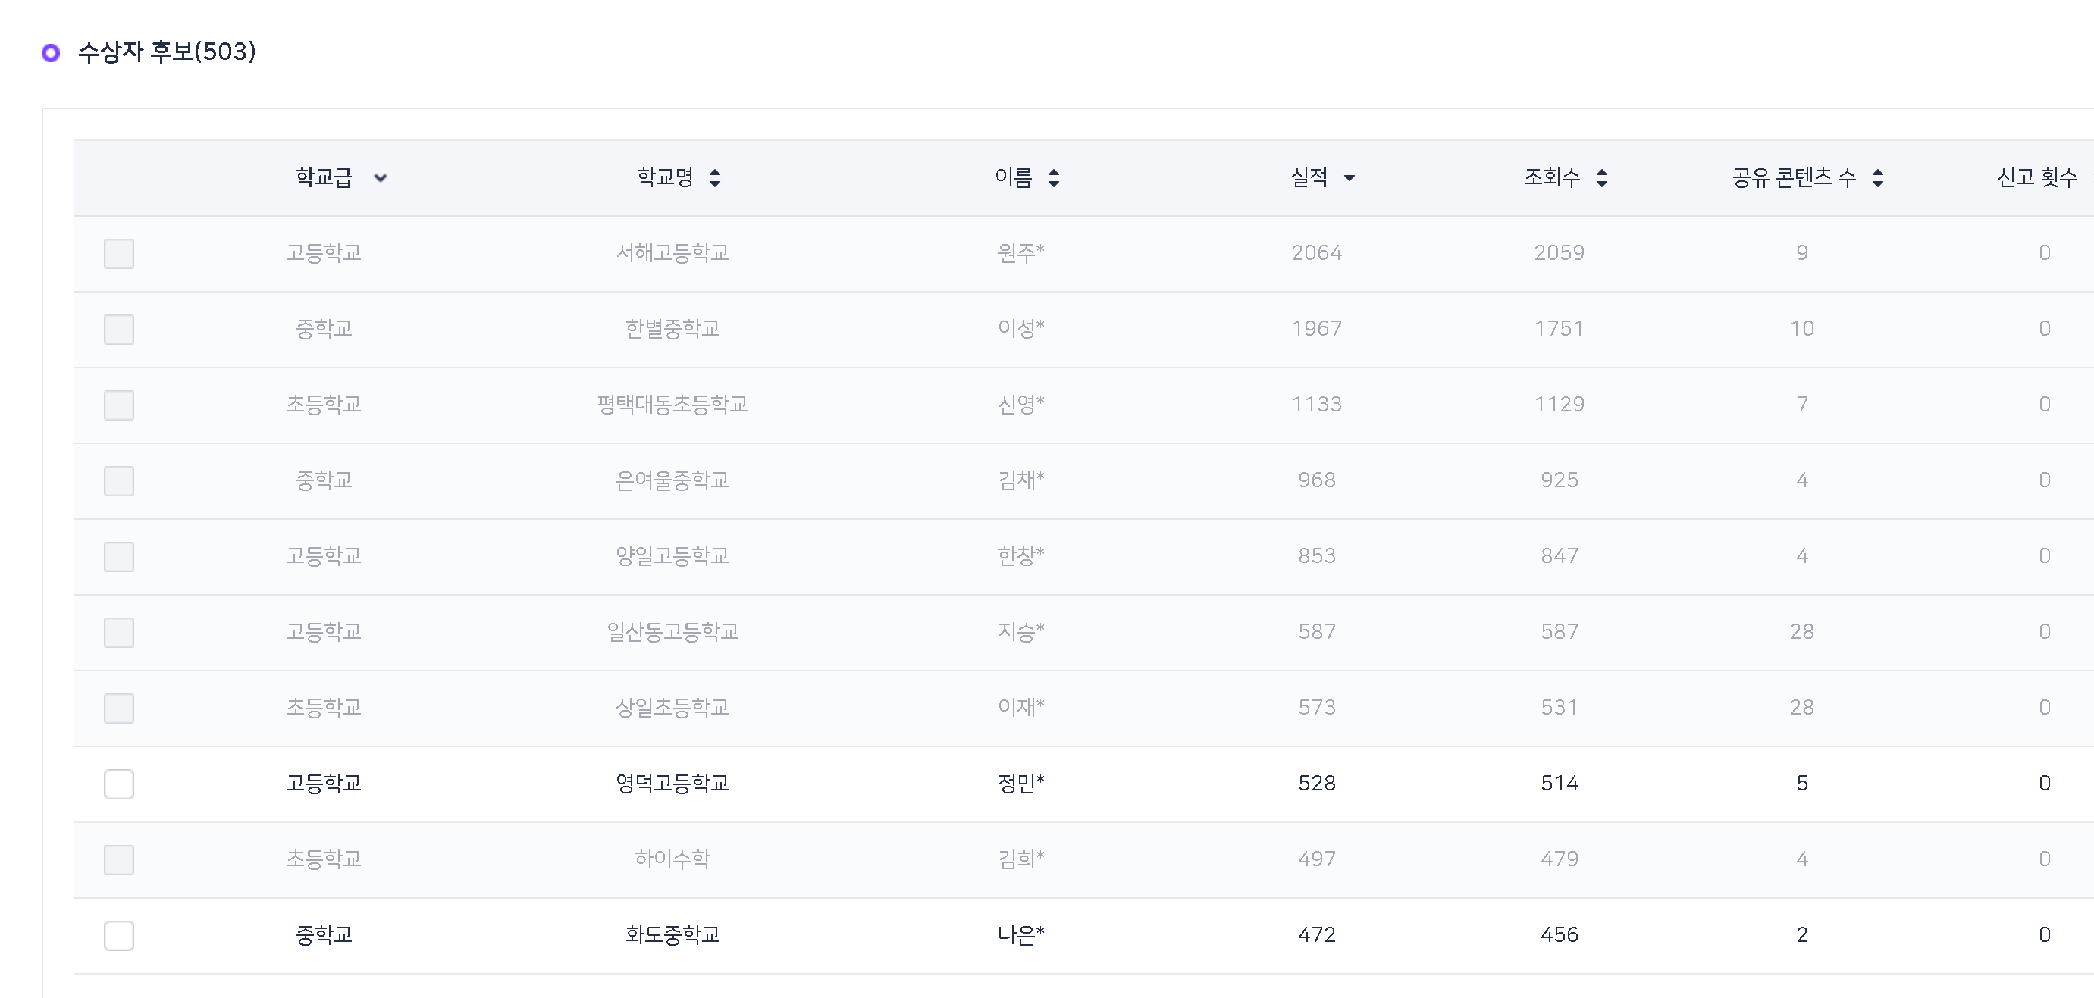Click the 실적 column header label
The height and width of the screenshot is (998, 2094).
[x=1309, y=177]
